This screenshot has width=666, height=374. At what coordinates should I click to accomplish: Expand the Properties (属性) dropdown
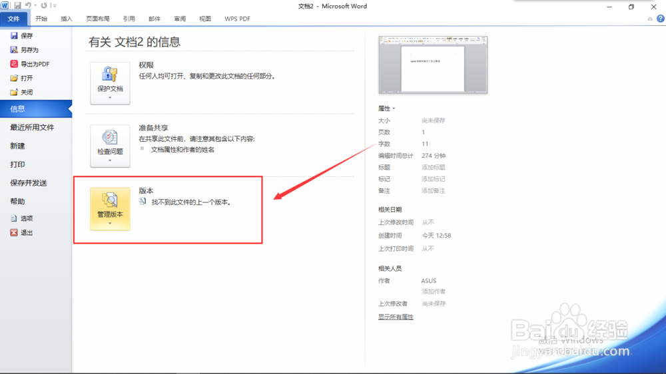pyautogui.click(x=386, y=108)
